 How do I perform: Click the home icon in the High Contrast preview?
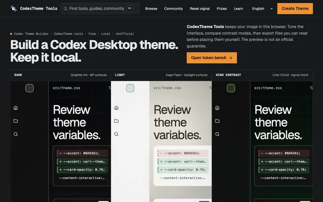tap(217, 108)
